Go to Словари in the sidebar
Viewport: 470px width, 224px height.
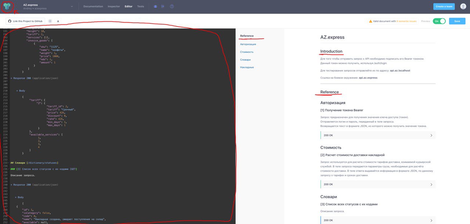(245, 59)
